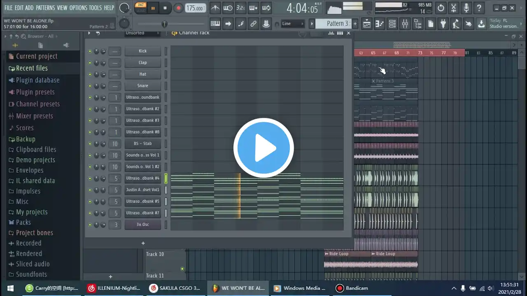Open the mixer from the toolbar
The height and width of the screenshot is (296, 527).
tap(405, 24)
